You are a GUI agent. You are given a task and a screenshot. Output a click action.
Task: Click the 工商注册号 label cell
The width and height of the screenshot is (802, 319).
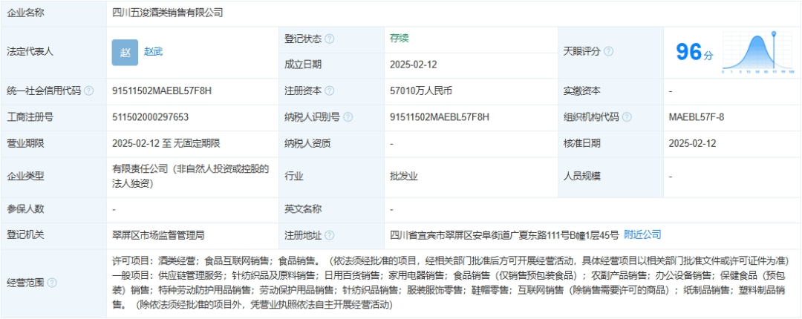click(53, 117)
